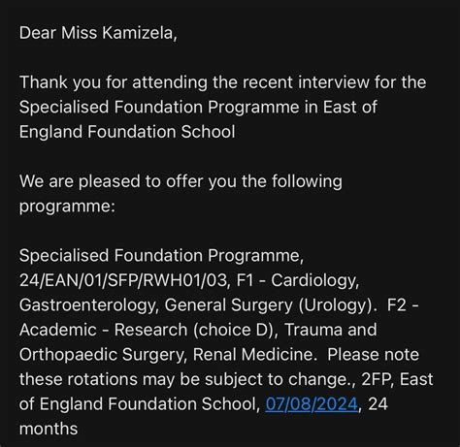460x447 pixels.
Task: Click "Please note" text at line end
Action: click(x=373, y=355)
